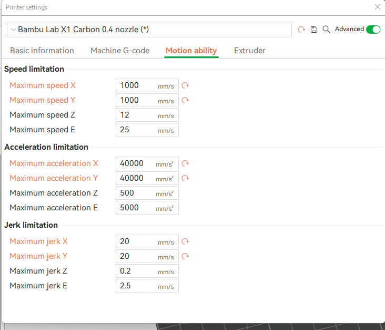
Task: Switch to the Basic information tab
Action: tap(42, 51)
